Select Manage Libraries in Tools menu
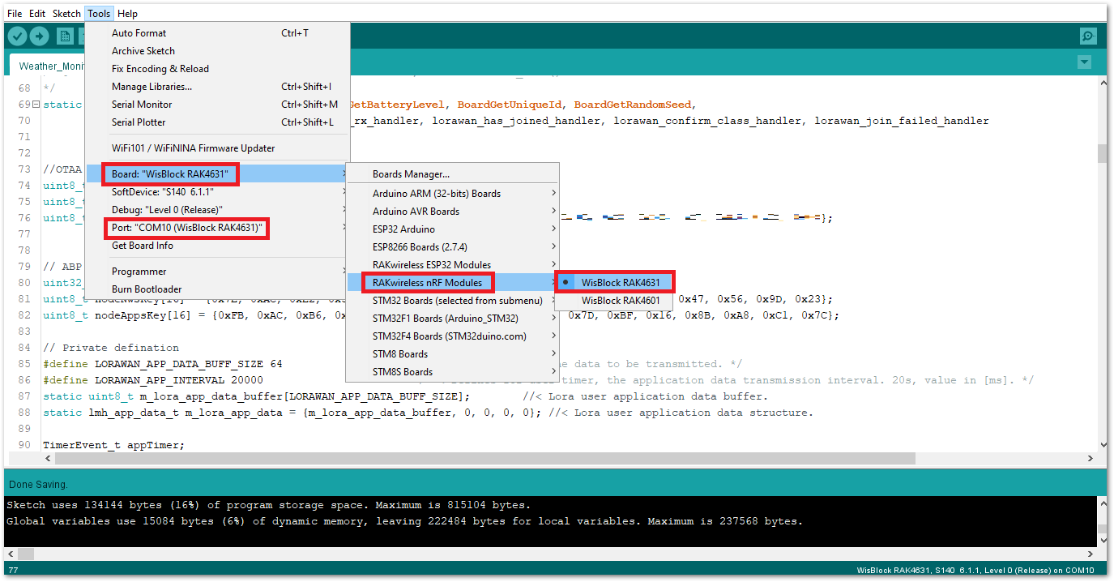The height and width of the screenshot is (582, 1114). point(152,87)
